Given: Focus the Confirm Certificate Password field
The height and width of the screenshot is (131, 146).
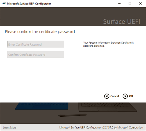Looking at the screenshot, I should pos(36,54).
